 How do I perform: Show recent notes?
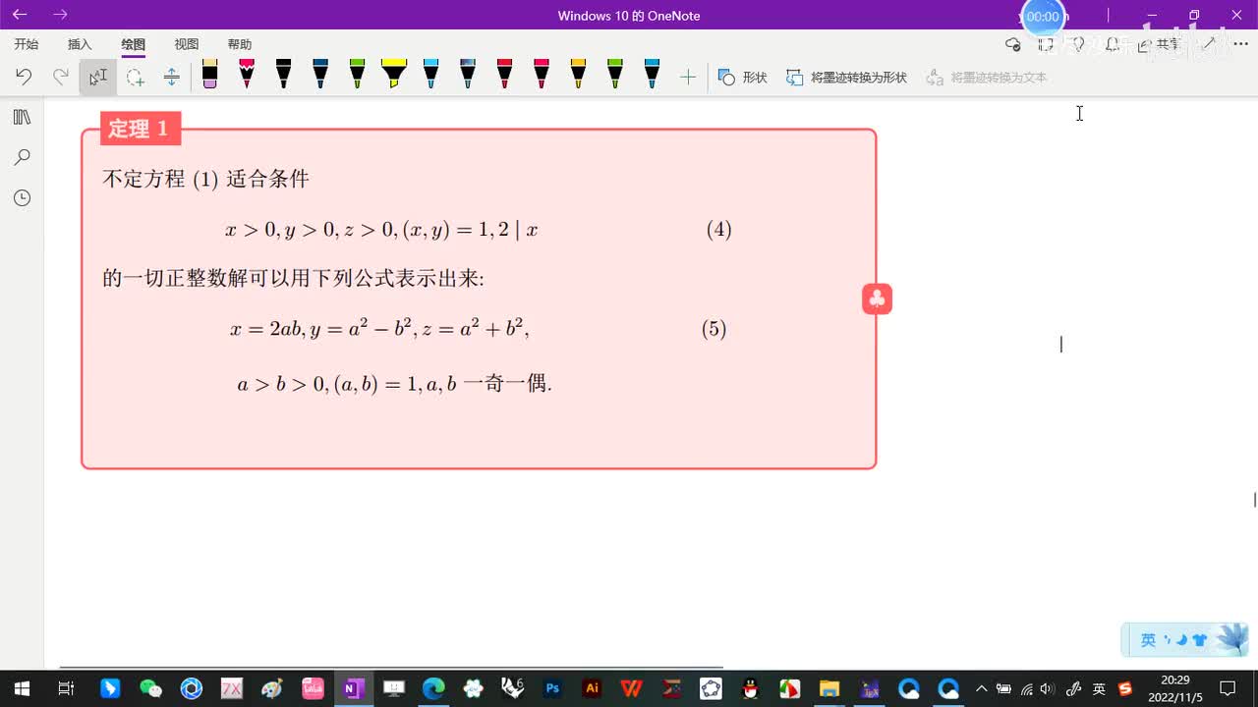pos(22,197)
